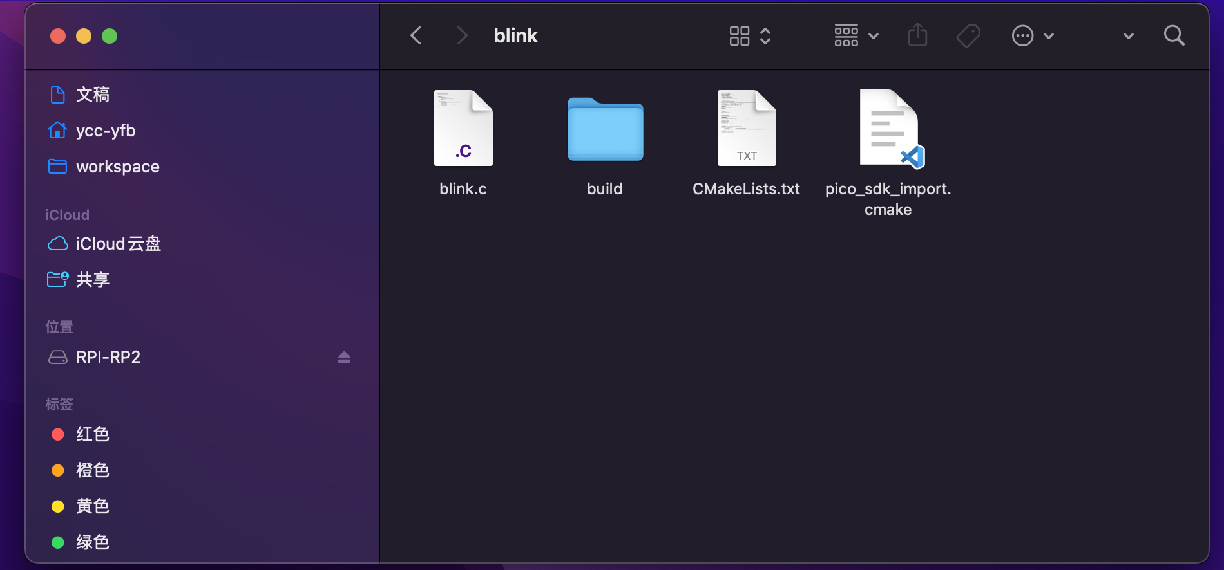Click the CMakeLists.txt filename label
The image size is (1224, 570).
[x=746, y=188]
